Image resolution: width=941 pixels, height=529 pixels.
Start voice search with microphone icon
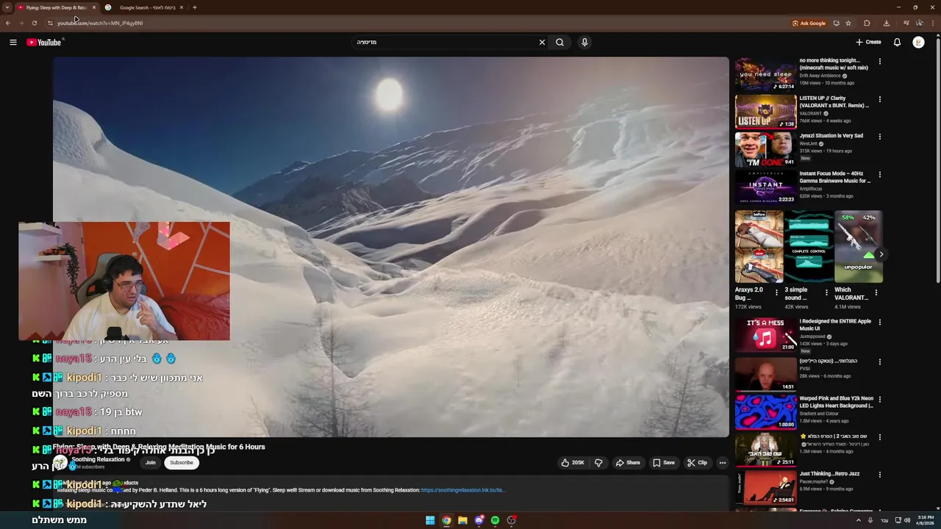click(x=584, y=43)
